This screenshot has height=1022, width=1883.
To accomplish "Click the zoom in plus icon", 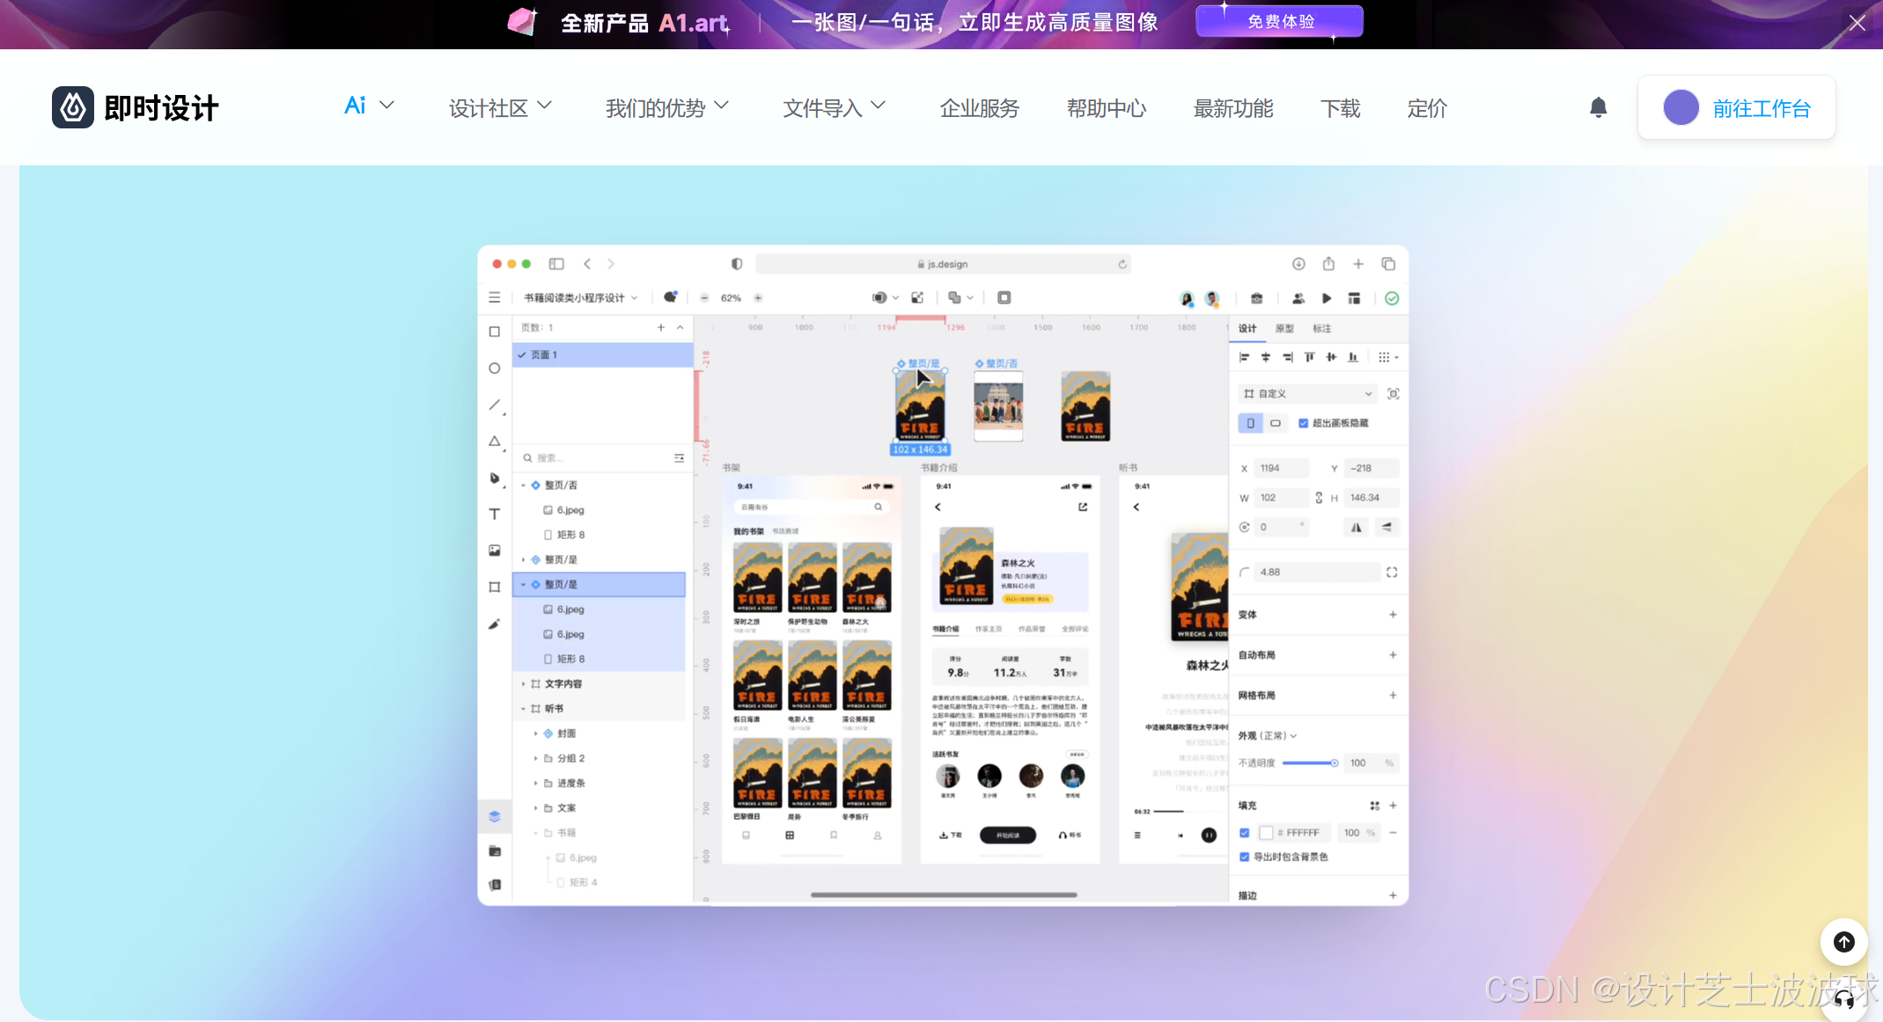I will click(758, 298).
